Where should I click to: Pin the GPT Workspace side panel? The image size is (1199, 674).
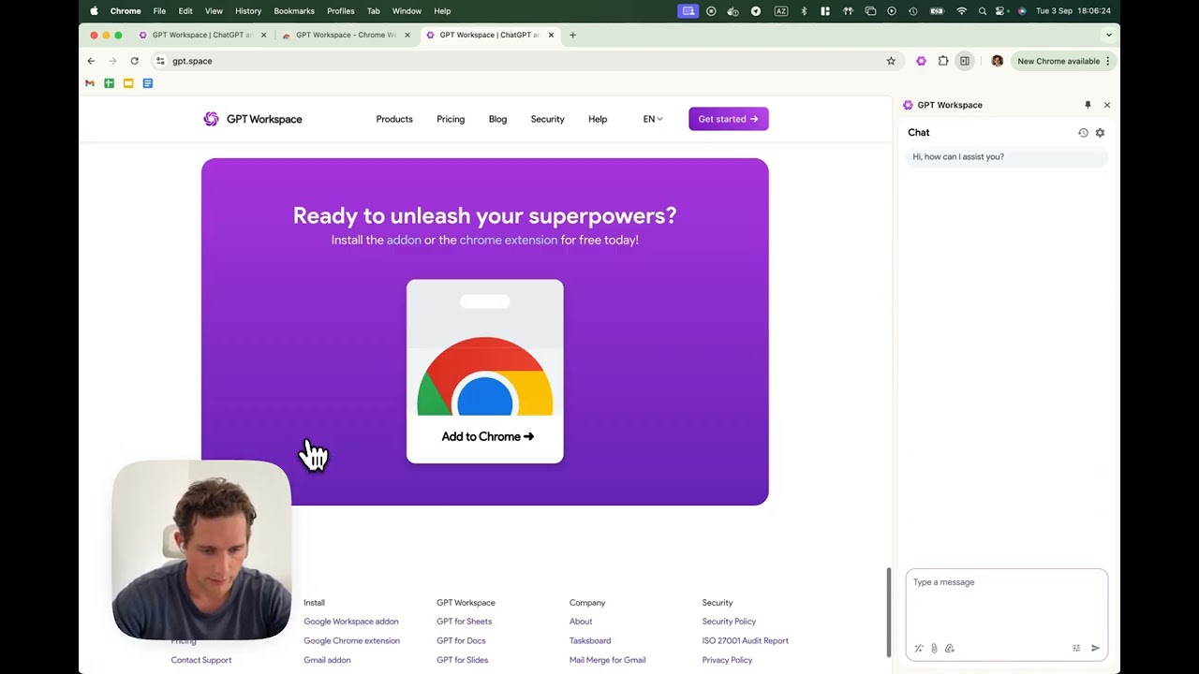[x=1088, y=105]
